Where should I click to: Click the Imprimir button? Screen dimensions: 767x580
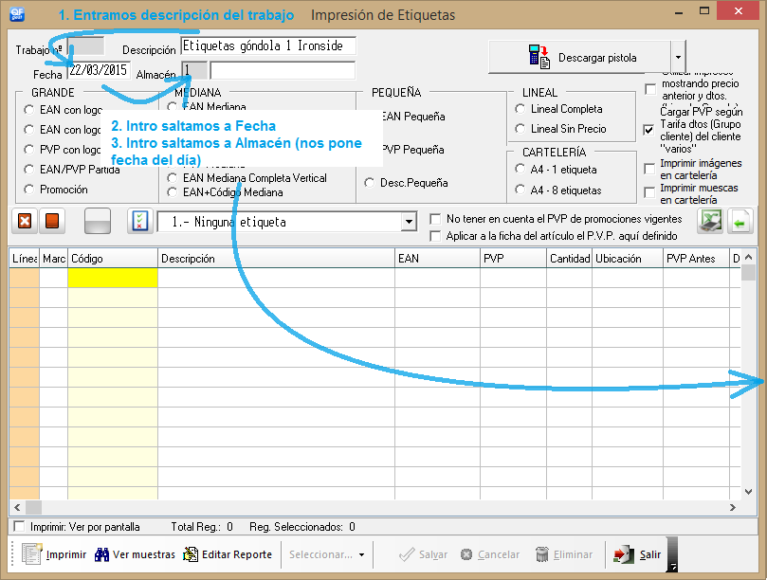tap(54, 554)
